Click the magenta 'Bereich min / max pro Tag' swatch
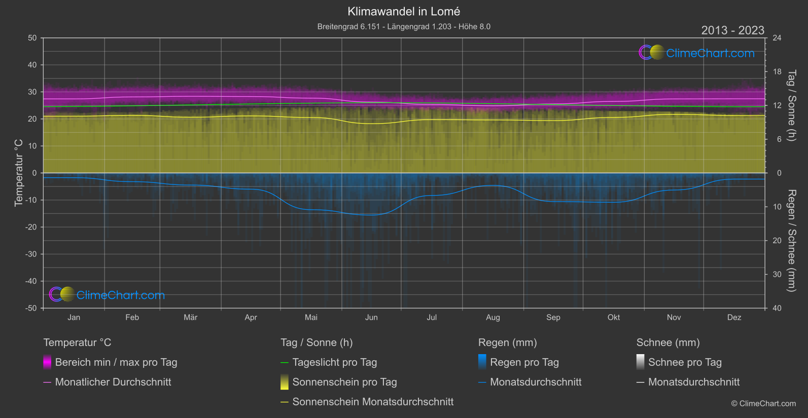 click(47, 362)
